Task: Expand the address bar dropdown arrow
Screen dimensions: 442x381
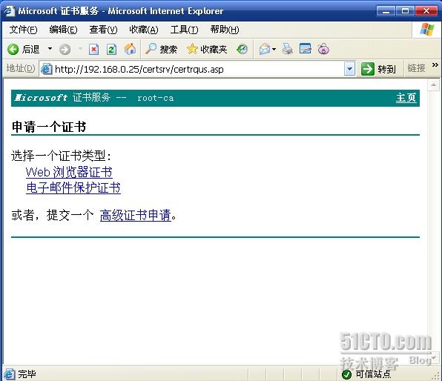Action: [x=349, y=69]
